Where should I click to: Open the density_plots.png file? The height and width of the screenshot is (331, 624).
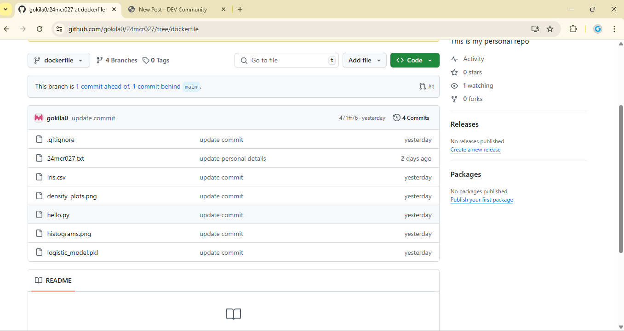coord(72,196)
